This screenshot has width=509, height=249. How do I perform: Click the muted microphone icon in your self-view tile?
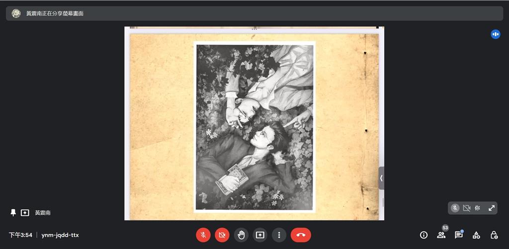455,208
